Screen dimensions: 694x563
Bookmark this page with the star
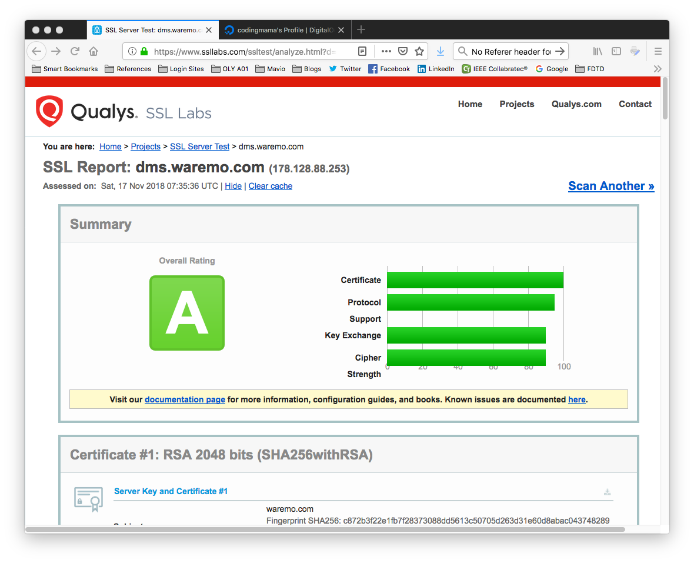coord(419,51)
